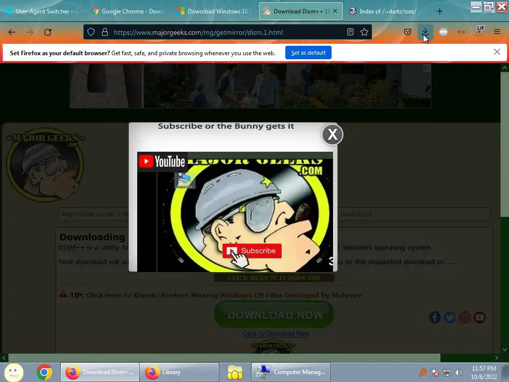Open the Save to Pocket icon
Viewport: 509px width, 382px height.
point(408,32)
